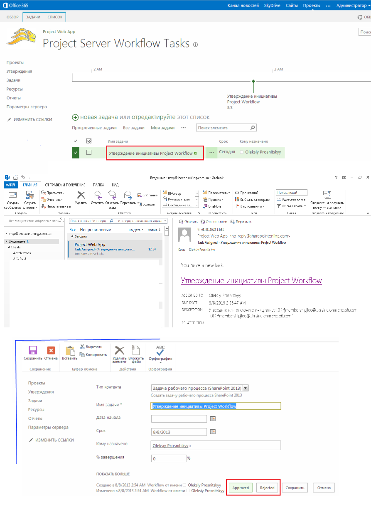Viewport: 371px width, 505px height.
Task: Click the Удалить элемент icon
Action: pyautogui.click(x=119, y=350)
